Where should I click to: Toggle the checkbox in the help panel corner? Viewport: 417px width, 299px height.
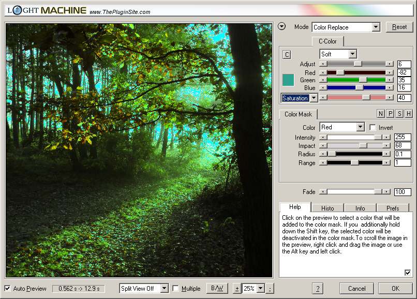click(x=407, y=273)
